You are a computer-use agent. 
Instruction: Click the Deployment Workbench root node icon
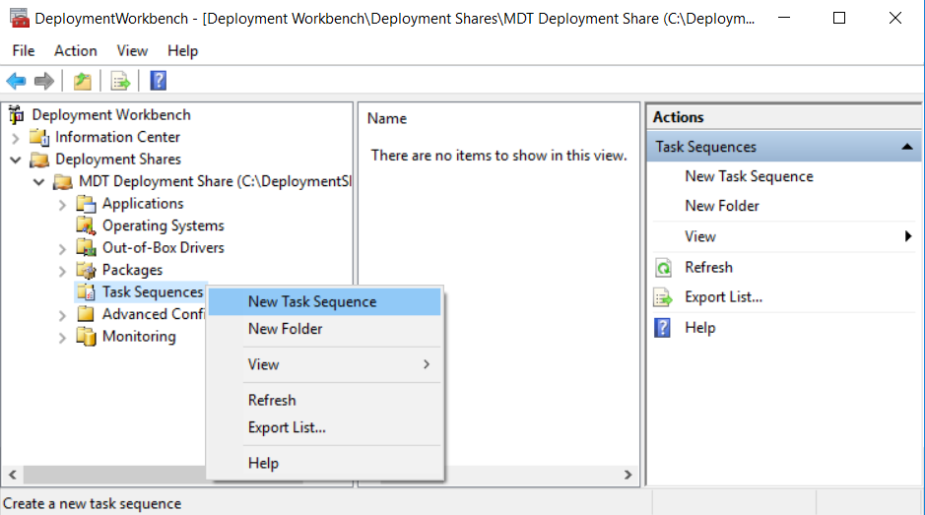(17, 114)
